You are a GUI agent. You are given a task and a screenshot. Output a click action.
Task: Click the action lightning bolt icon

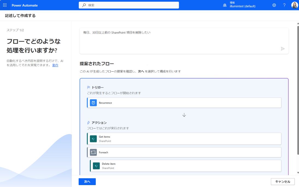point(88,123)
